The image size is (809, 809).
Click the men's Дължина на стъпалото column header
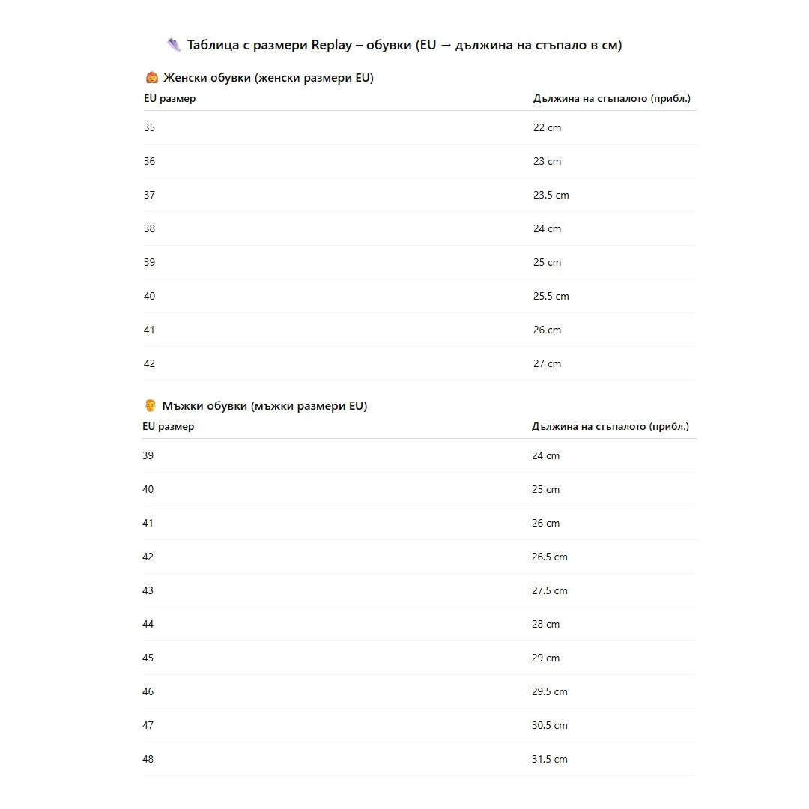click(610, 426)
